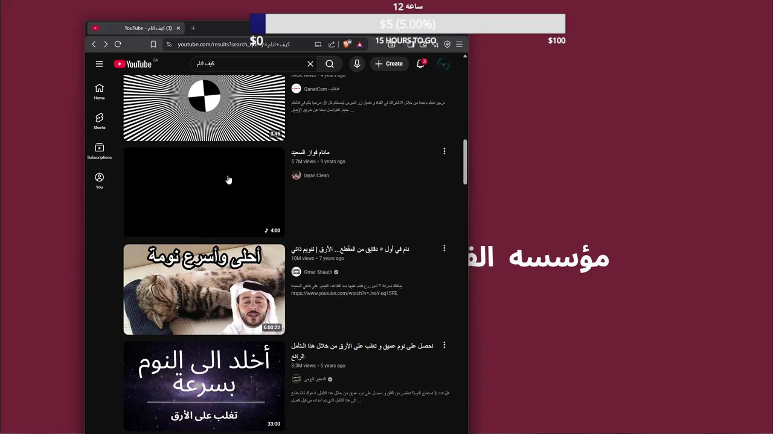This screenshot has width=773, height=434.
Task: Open the layan Clean channel name
Action: tap(316, 175)
